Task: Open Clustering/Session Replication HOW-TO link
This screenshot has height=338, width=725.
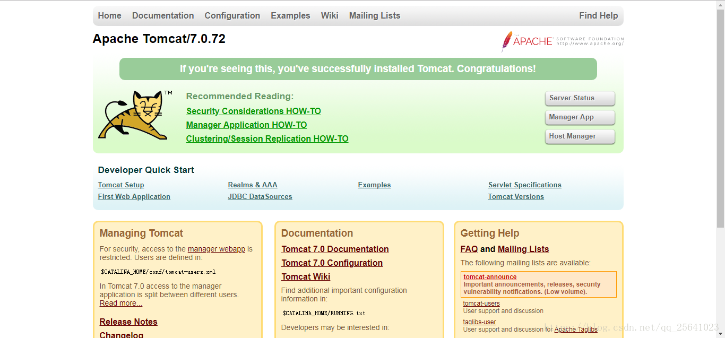Action: tap(267, 138)
